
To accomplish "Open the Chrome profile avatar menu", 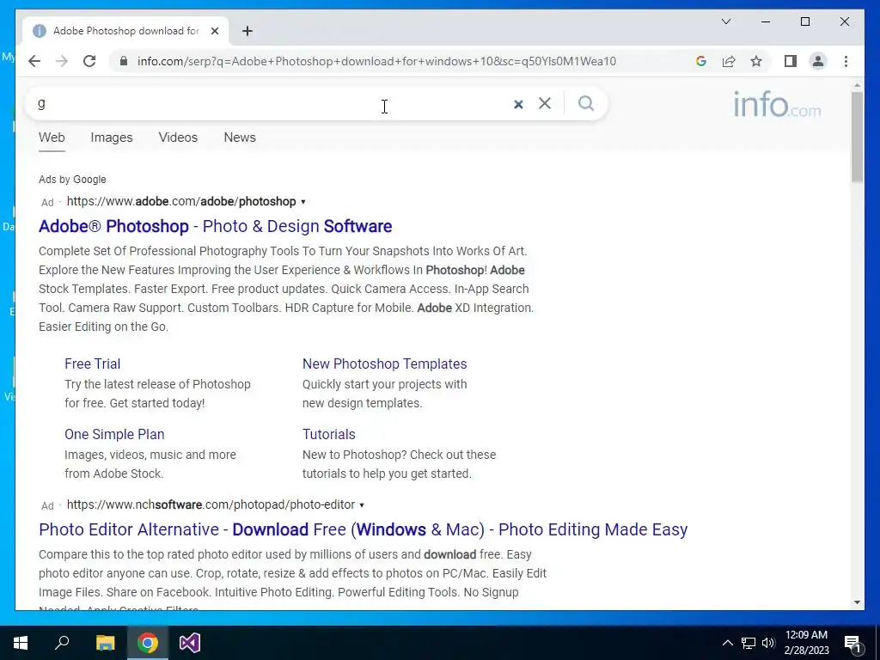I will coord(818,61).
